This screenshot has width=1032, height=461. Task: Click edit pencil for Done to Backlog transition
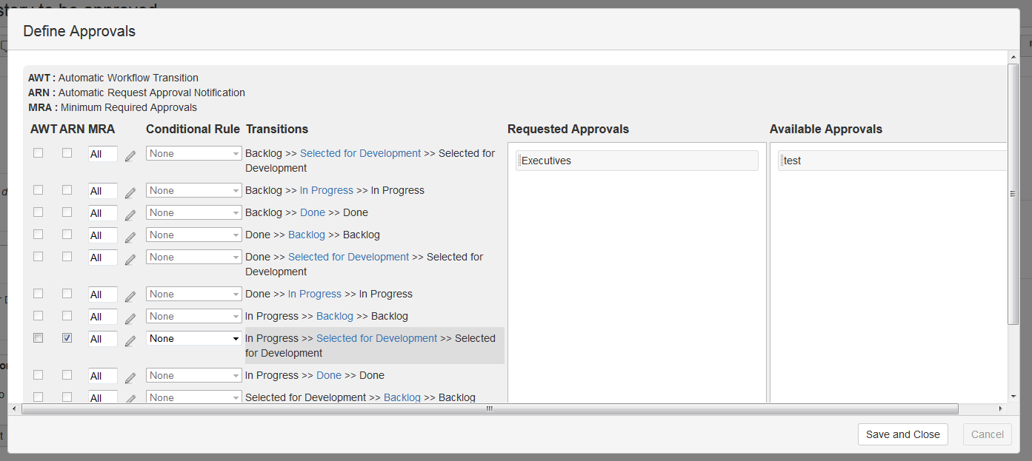tap(130, 237)
